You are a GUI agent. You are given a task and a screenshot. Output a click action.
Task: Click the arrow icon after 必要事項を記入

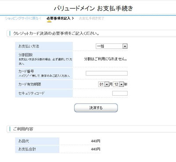coord(73,18)
